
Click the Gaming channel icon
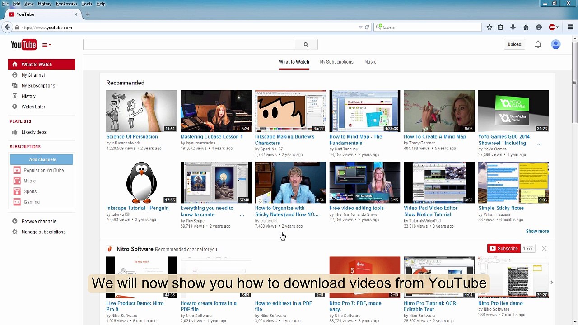click(17, 202)
